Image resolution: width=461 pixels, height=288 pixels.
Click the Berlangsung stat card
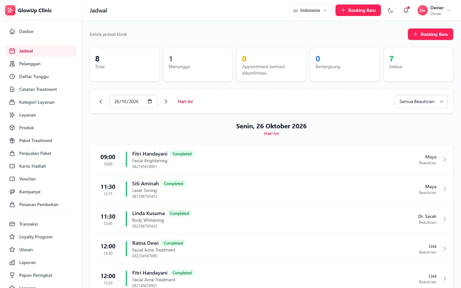click(345, 65)
